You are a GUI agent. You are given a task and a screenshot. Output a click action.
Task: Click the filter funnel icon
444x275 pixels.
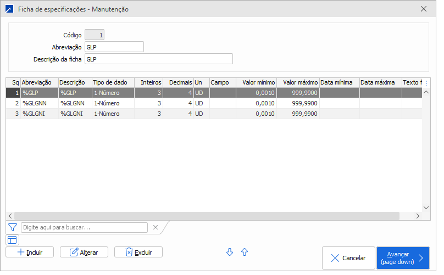[13, 227]
